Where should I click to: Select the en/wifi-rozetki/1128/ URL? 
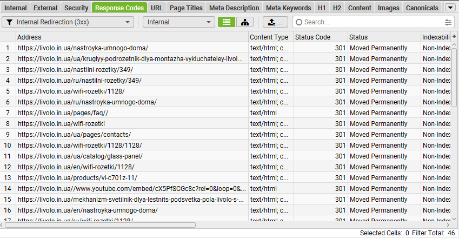pyautogui.click(x=76, y=167)
